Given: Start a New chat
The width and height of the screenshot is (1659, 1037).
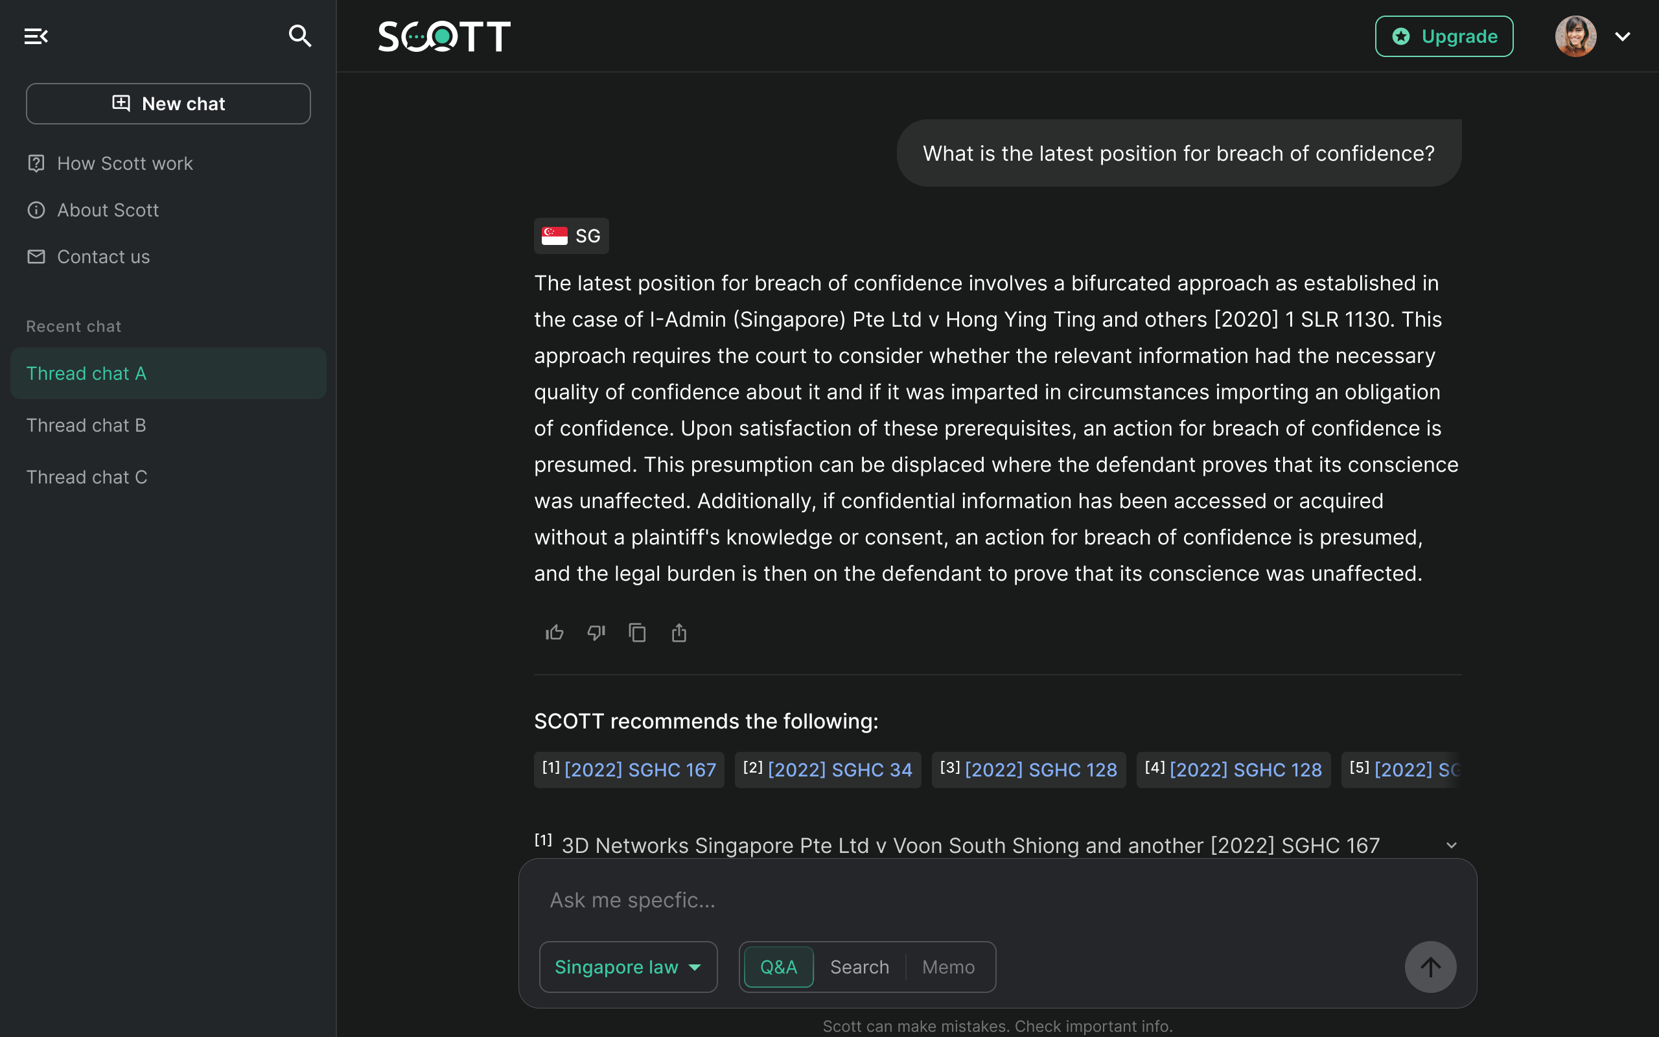Looking at the screenshot, I should (168, 104).
